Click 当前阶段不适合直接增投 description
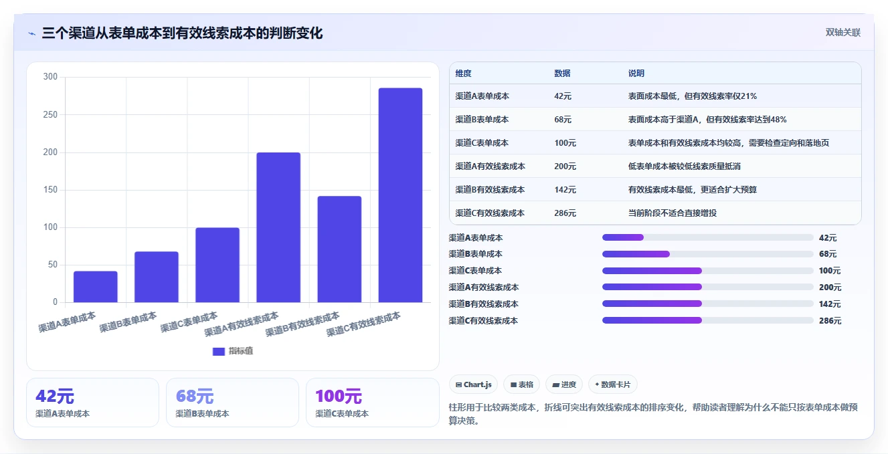The image size is (888, 454). [672, 213]
